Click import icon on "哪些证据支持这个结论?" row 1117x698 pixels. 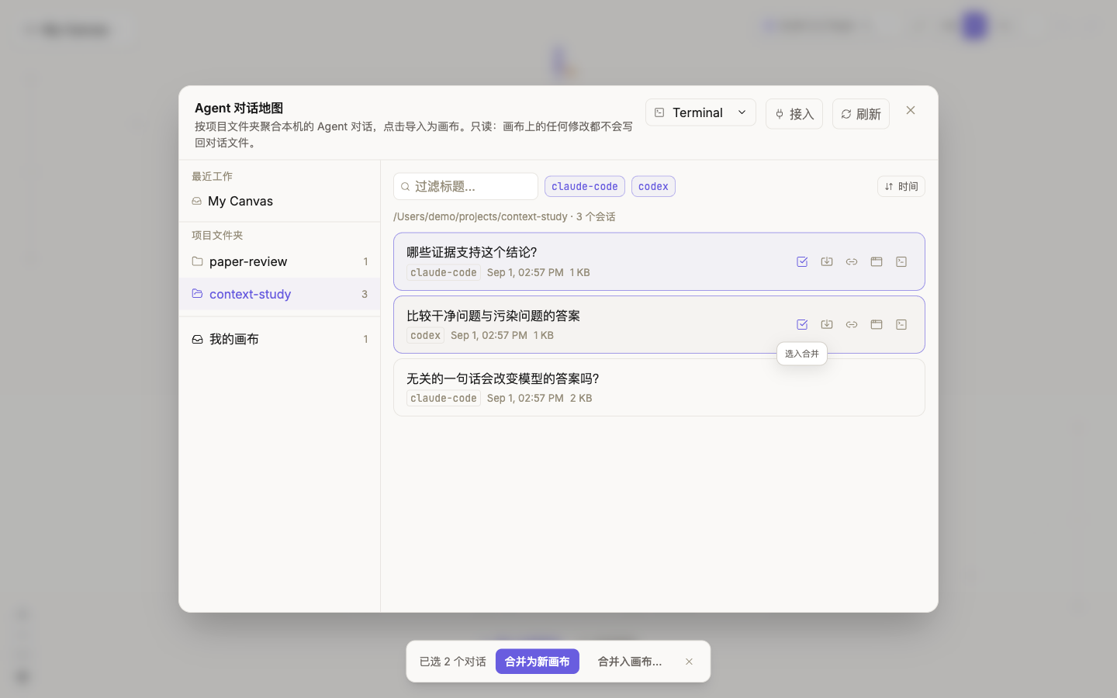827,262
